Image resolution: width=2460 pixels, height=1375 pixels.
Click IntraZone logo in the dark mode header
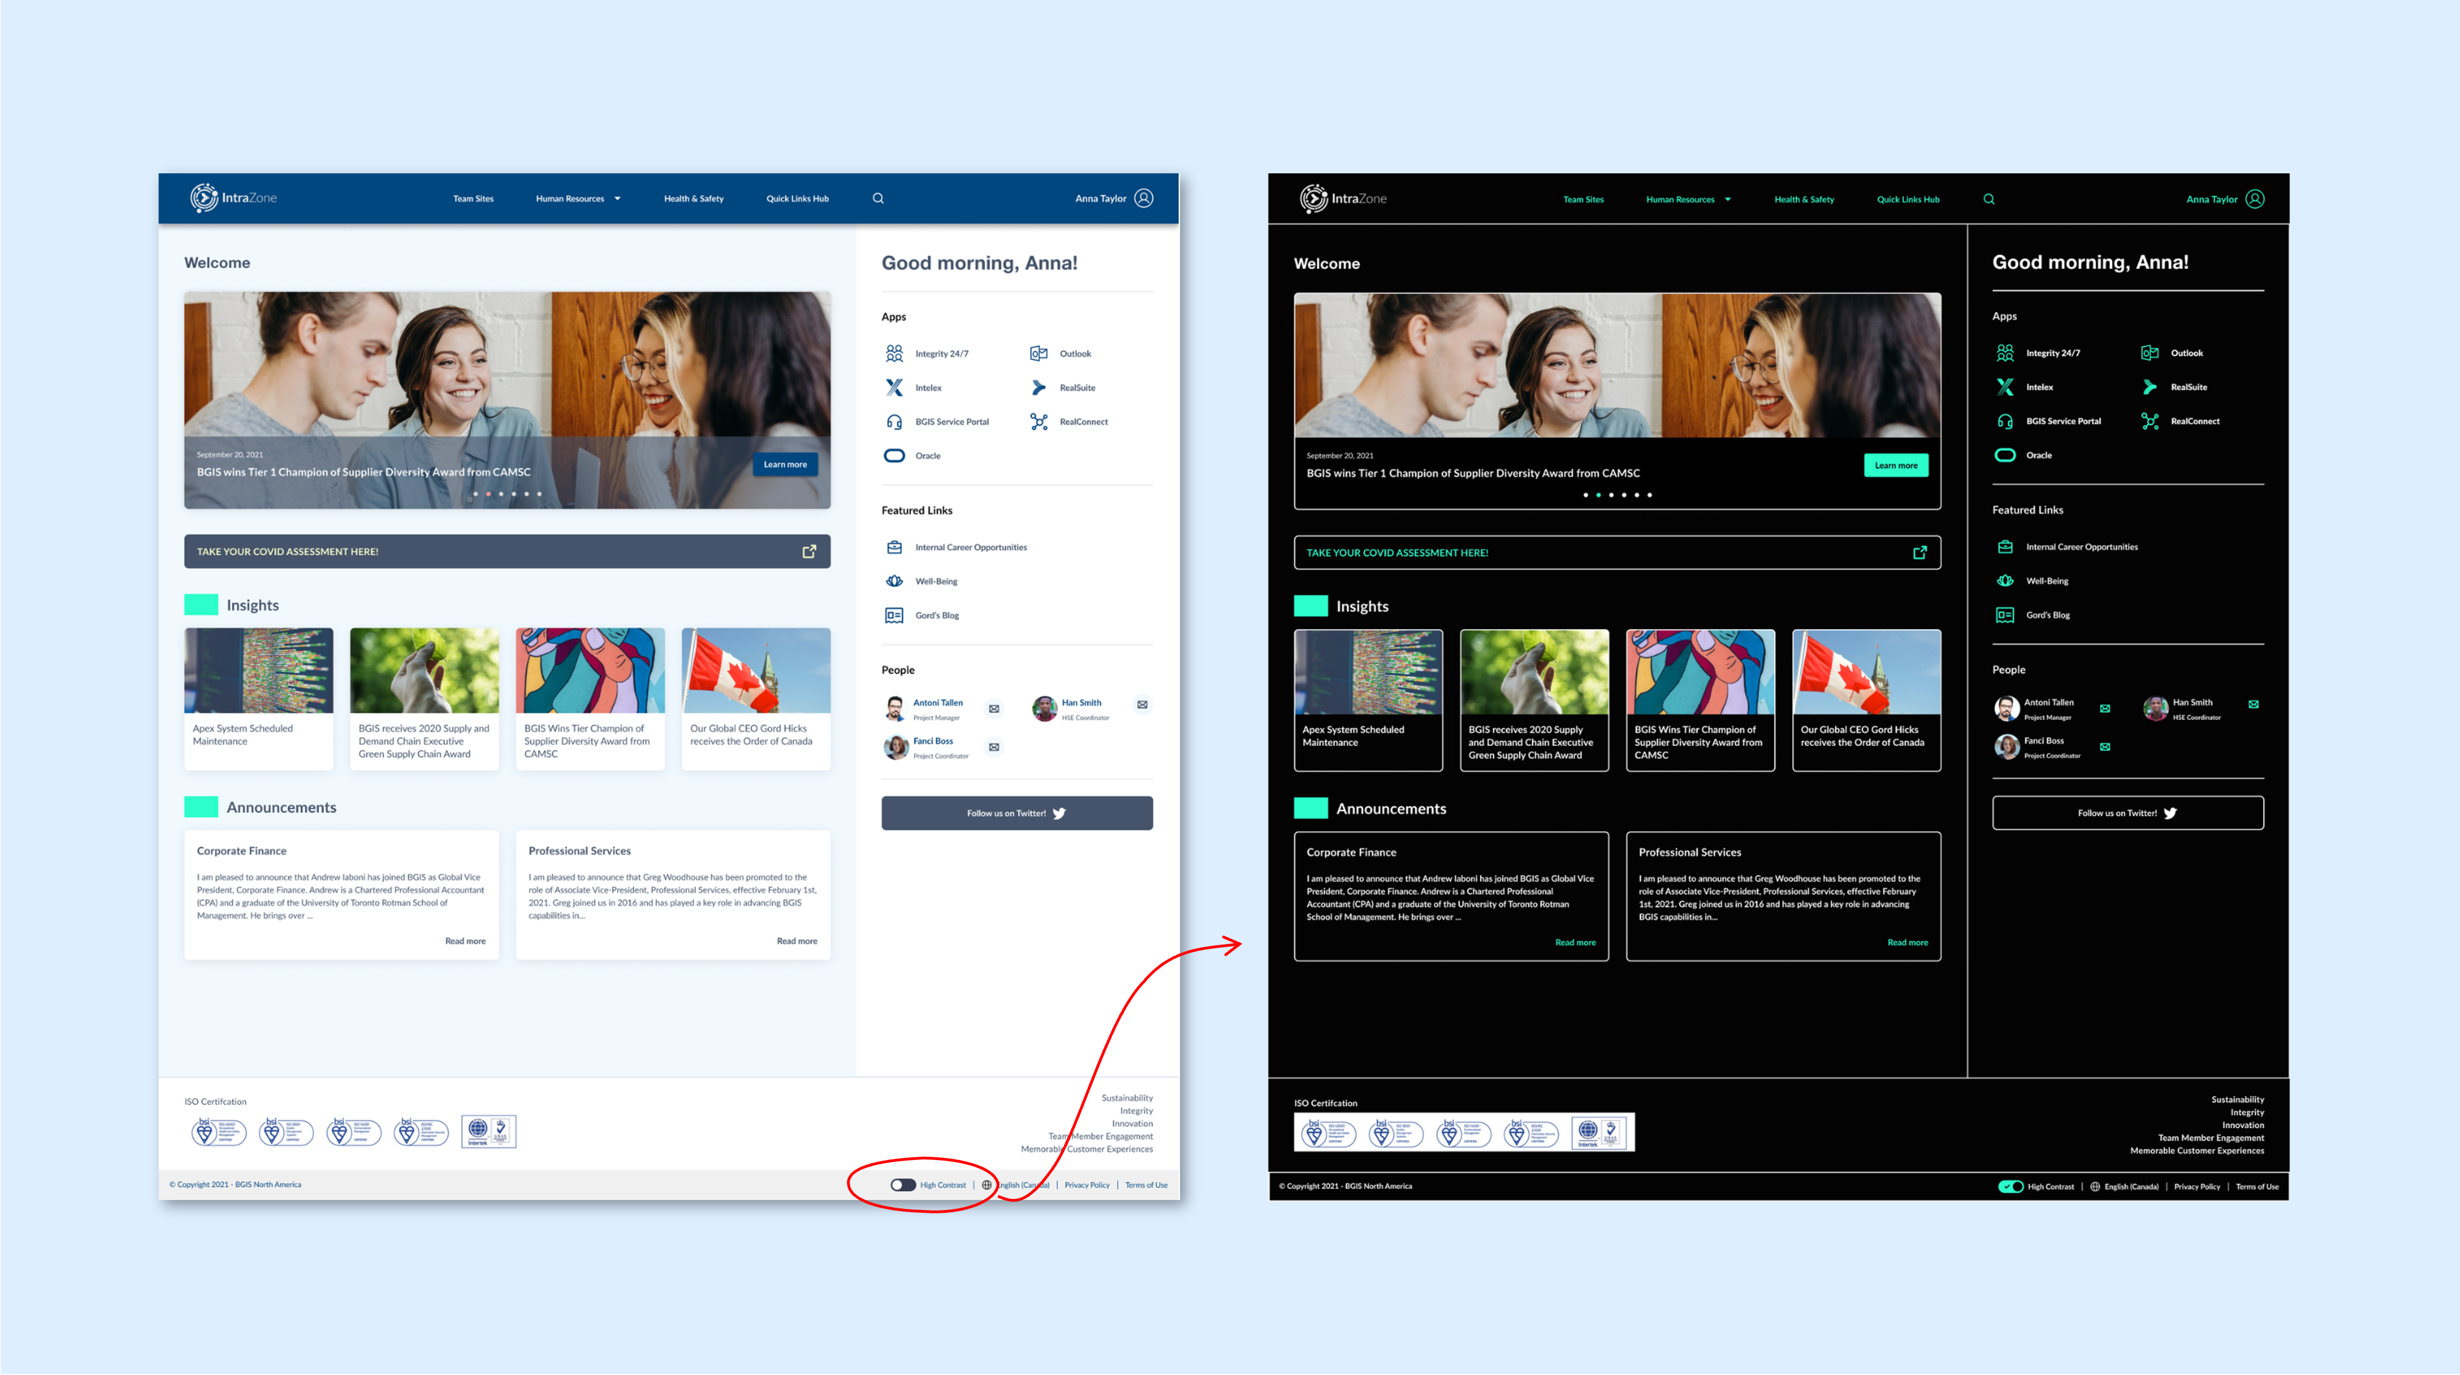[1344, 199]
